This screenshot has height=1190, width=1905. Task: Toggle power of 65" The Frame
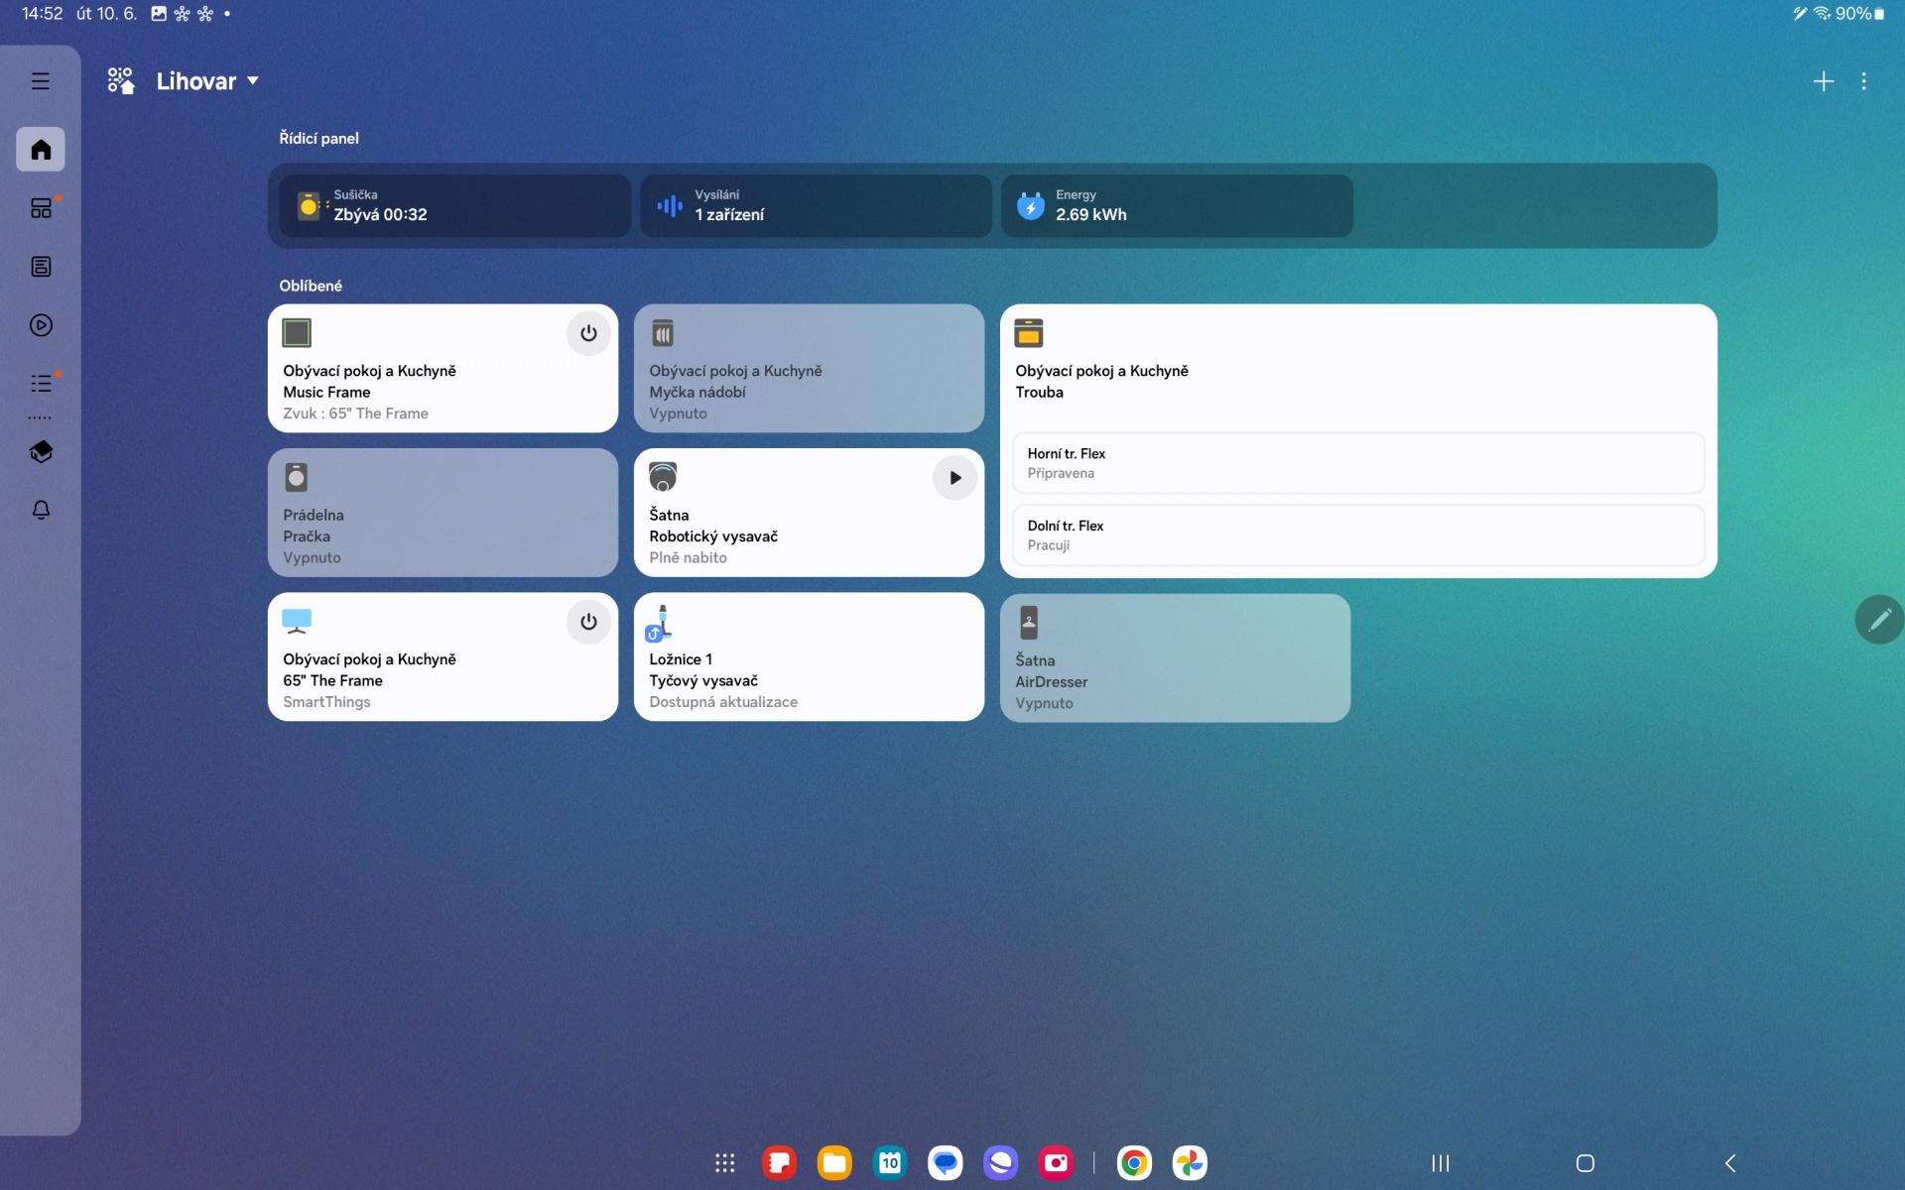coord(588,622)
